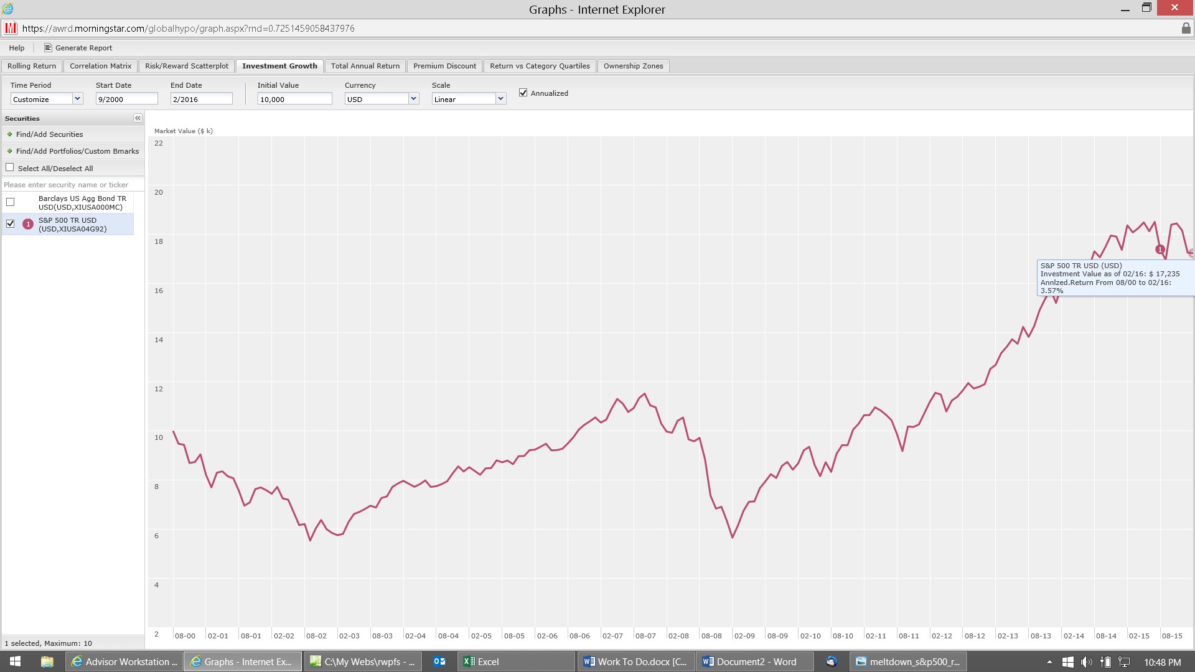1195x672 pixels.
Task: Click the Initial Value field
Action: 295,99
